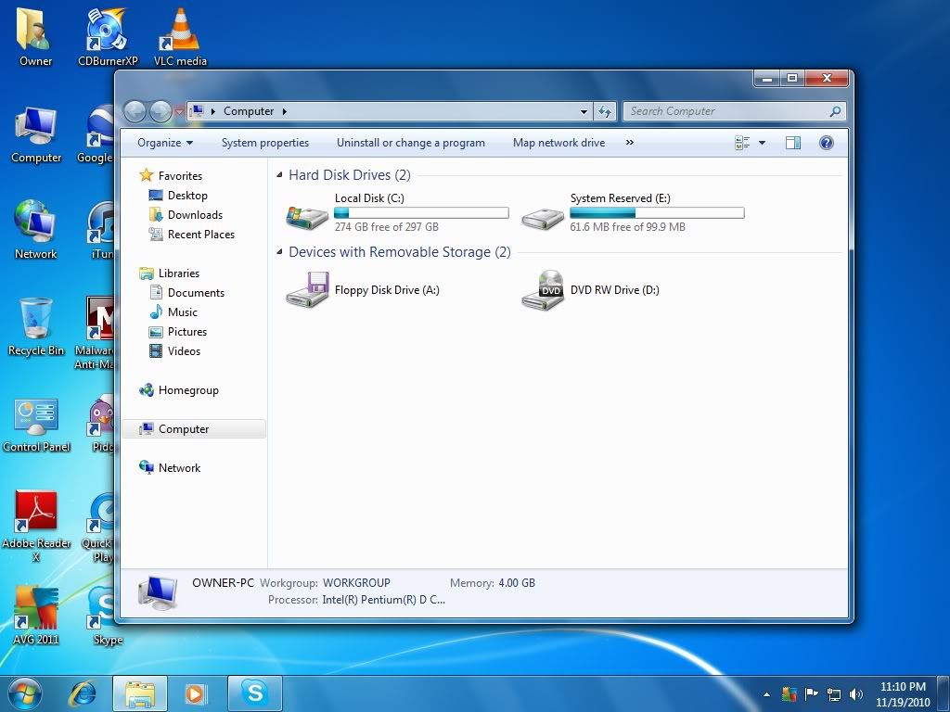This screenshot has height=712, width=950.
Task: Expand path arrow after Computer in address bar
Action: [285, 111]
